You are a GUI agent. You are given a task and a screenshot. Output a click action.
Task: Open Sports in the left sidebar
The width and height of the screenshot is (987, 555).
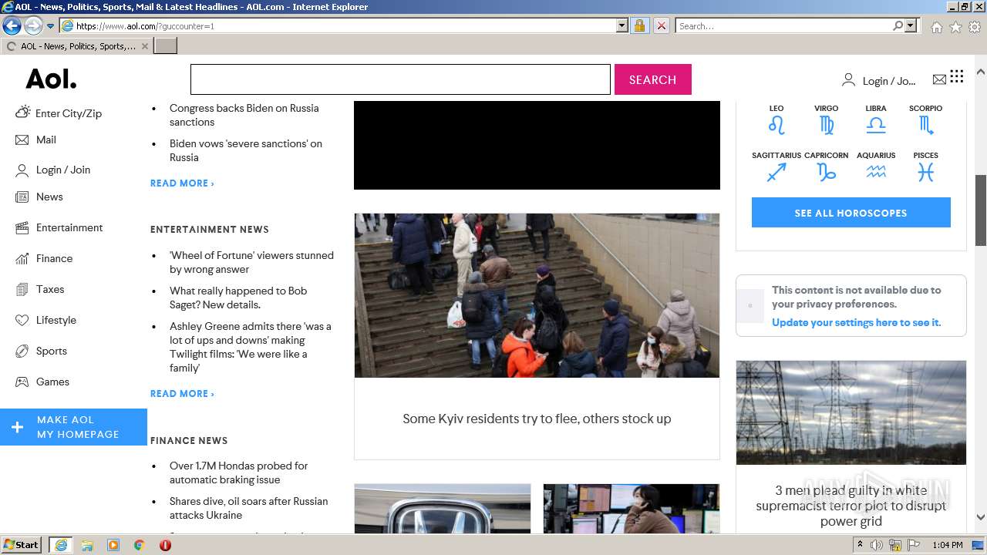click(x=42, y=351)
